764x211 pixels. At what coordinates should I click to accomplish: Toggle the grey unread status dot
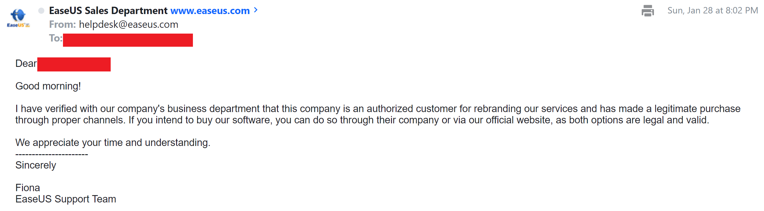[41, 11]
